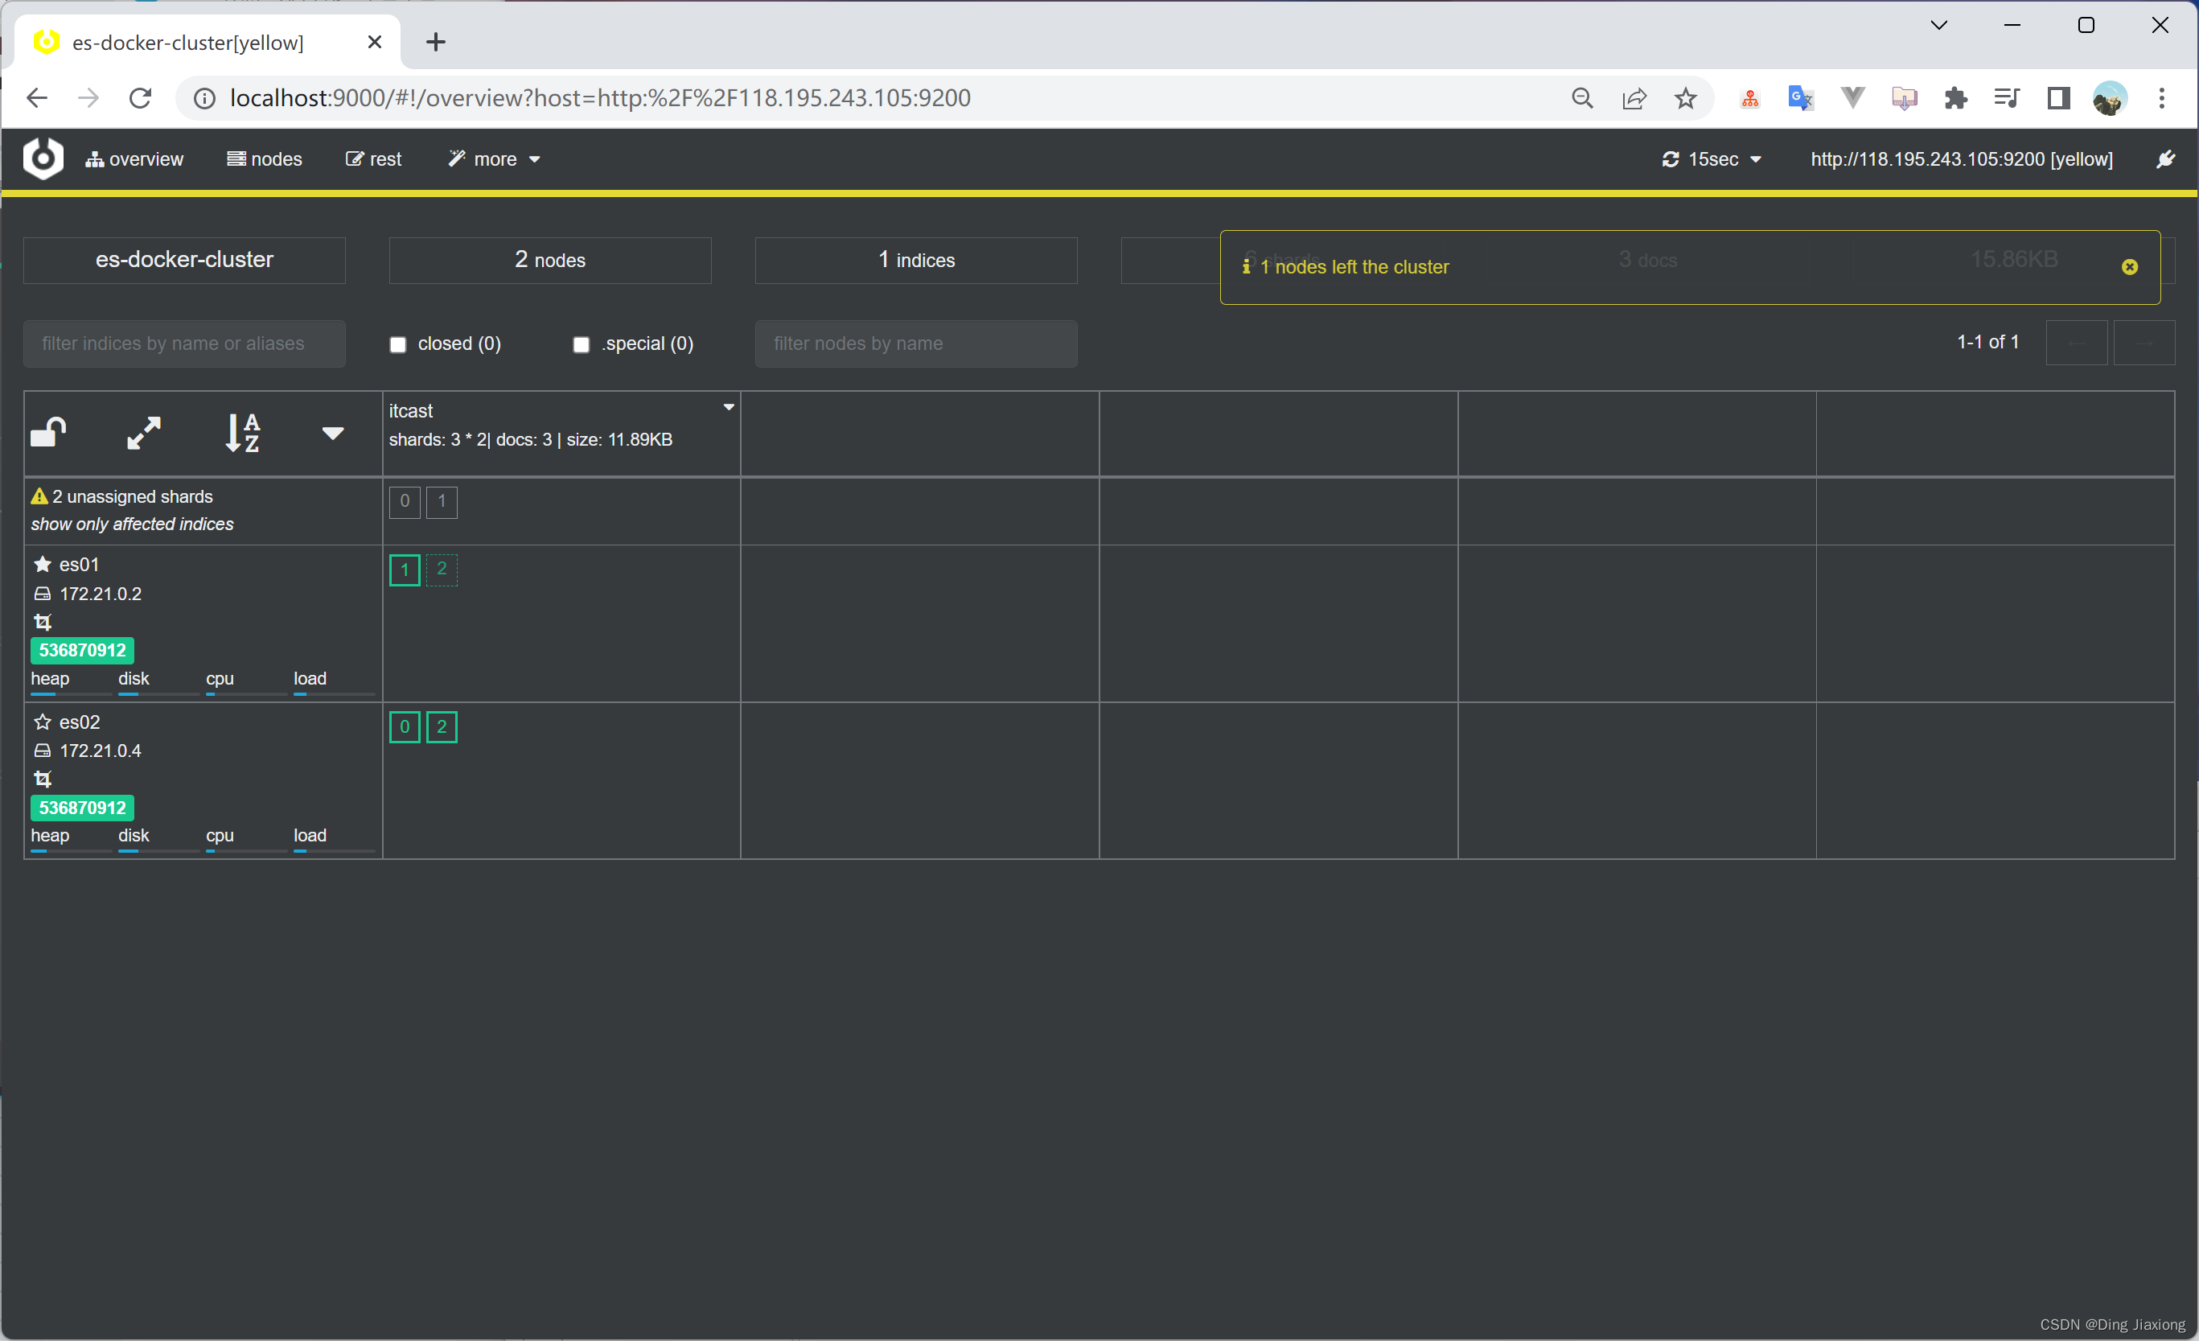
Task: Click shard 2 on node es02
Action: pyautogui.click(x=442, y=726)
